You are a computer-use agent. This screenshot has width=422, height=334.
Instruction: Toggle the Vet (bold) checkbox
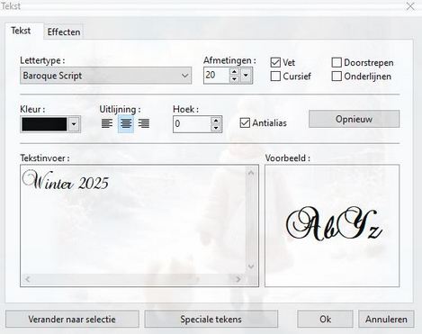pyautogui.click(x=275, y=62)
